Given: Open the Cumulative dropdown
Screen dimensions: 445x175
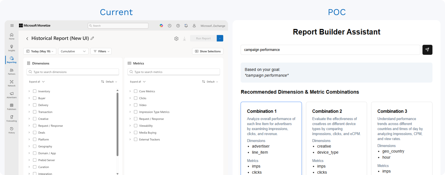Looking at the screenshot, I should (73, 51).
